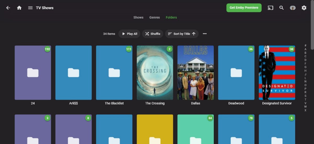Open the blue folder card with badge 78
The height and width of the screenshot is (144, 314).
tap(236, 129)
